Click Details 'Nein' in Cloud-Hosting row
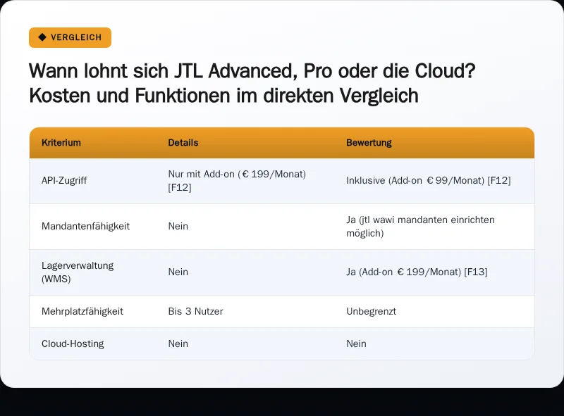 pyautogui.click(x=178, y=343)
